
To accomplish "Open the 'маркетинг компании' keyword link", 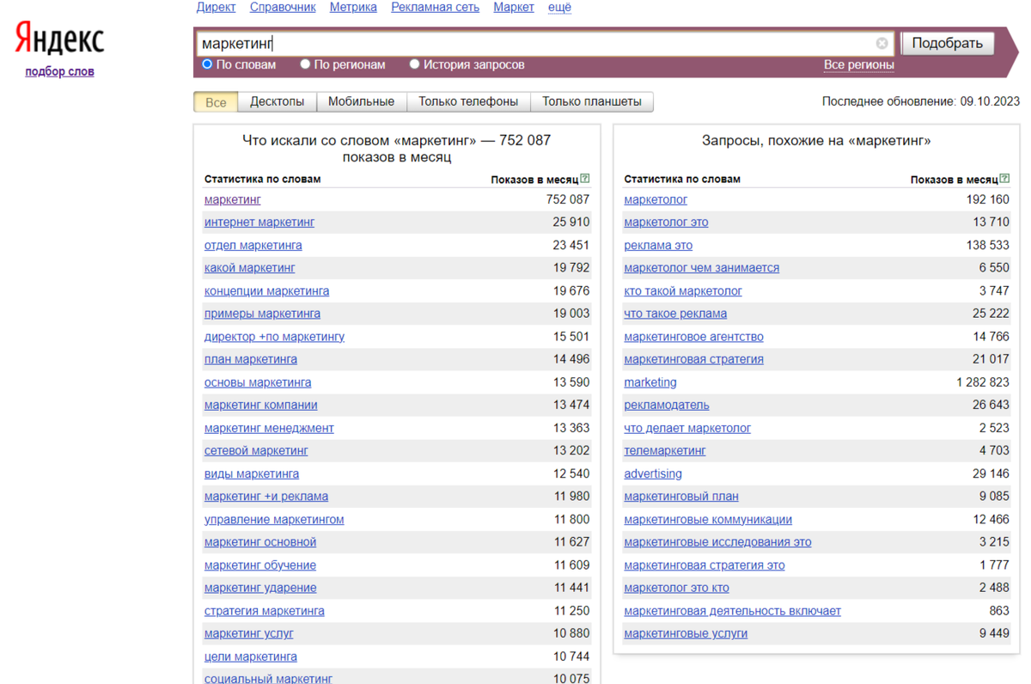I will (x=261, y=405).
